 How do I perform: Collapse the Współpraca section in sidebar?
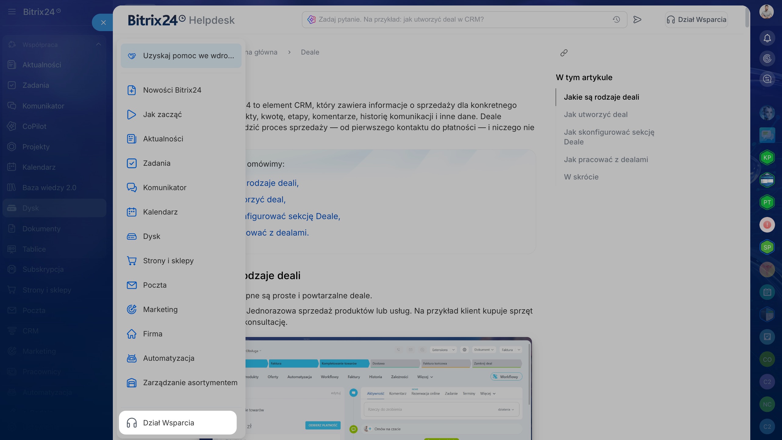click(98, 44)
